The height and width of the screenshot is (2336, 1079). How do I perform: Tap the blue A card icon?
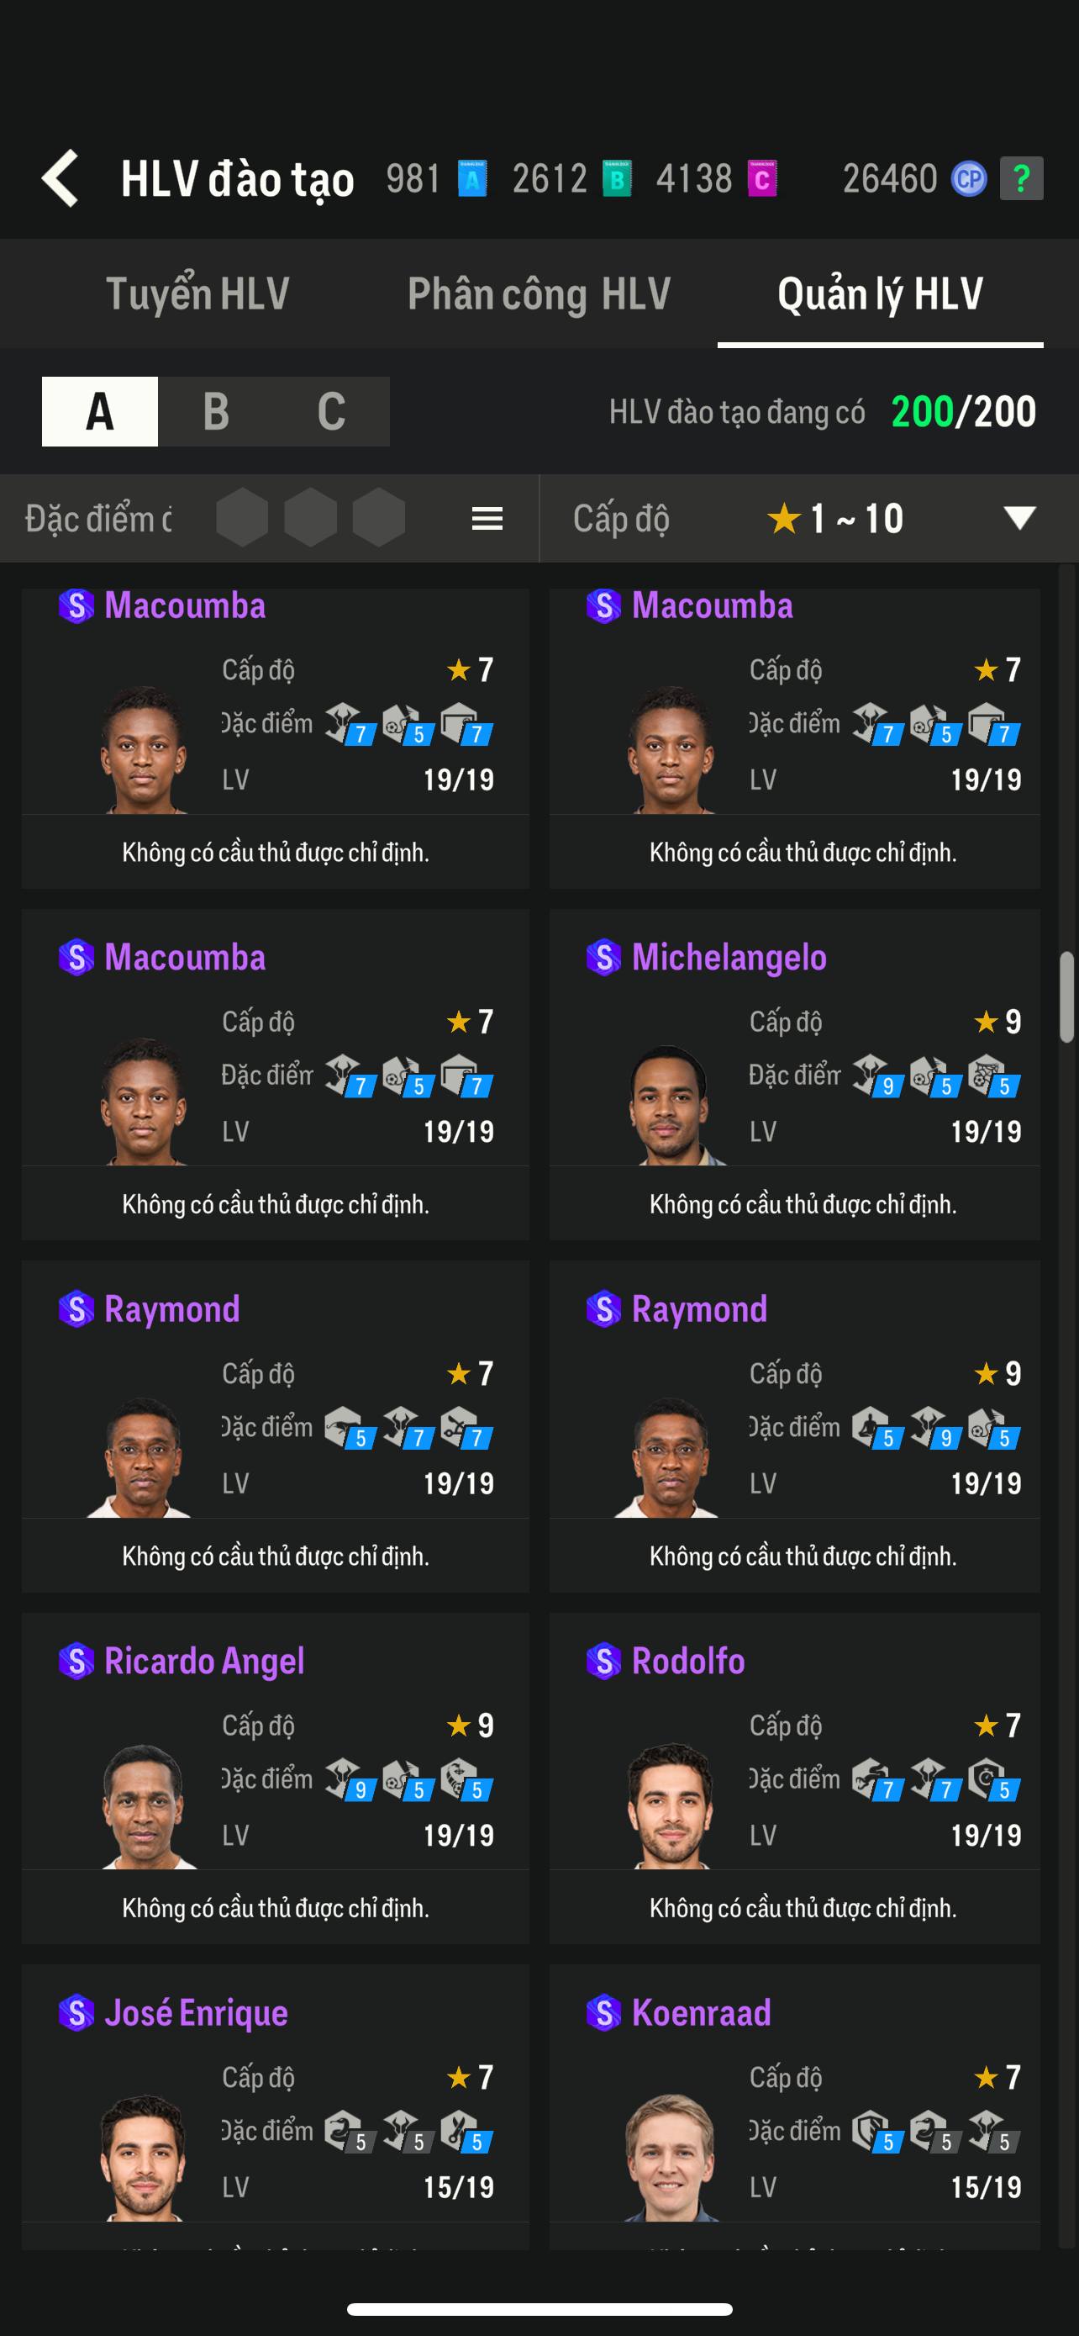tap(472, 178)
